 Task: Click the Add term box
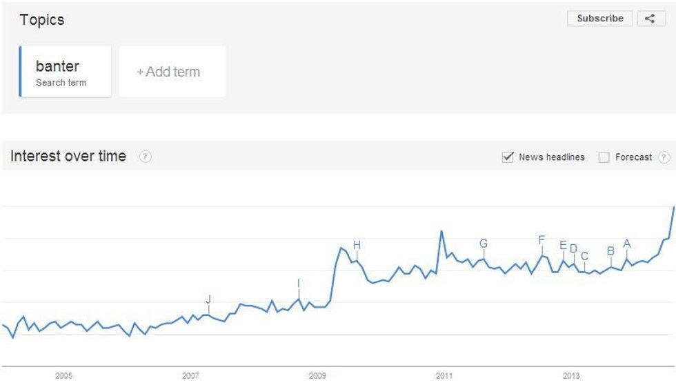[x=172, y=72]
